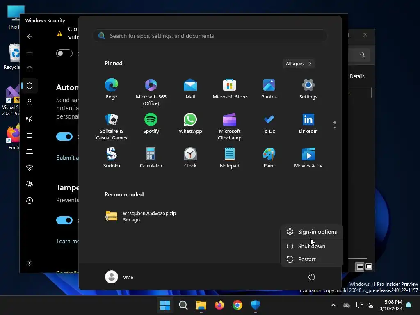This screenshot has height=315, width=420.
Task: Open Family options in Windows Security sidebar
Action: tap(30, 184)
